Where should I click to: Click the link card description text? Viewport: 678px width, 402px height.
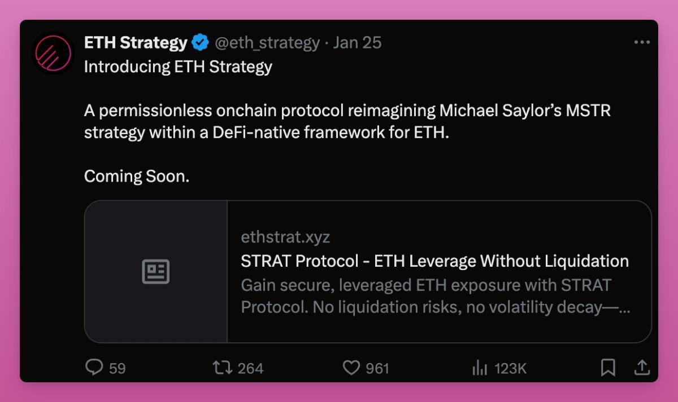coord(434,296)
